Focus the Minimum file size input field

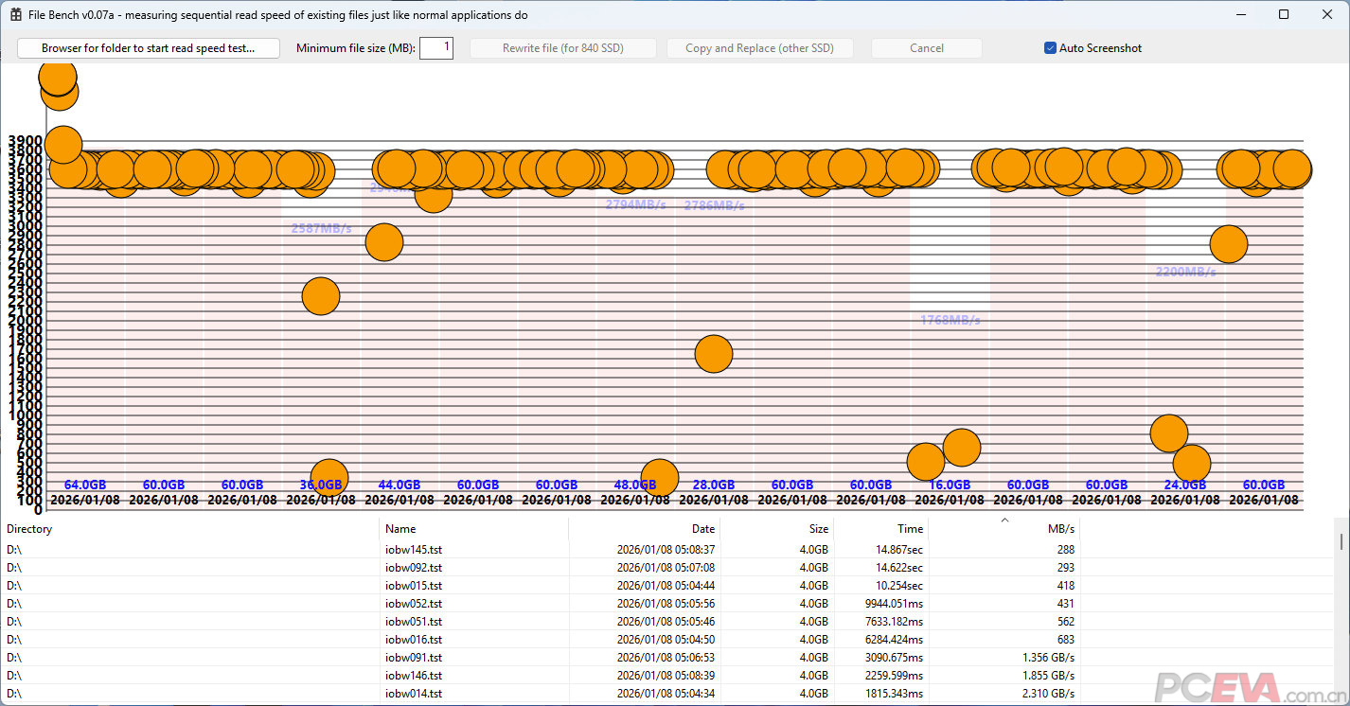[435, 48]
